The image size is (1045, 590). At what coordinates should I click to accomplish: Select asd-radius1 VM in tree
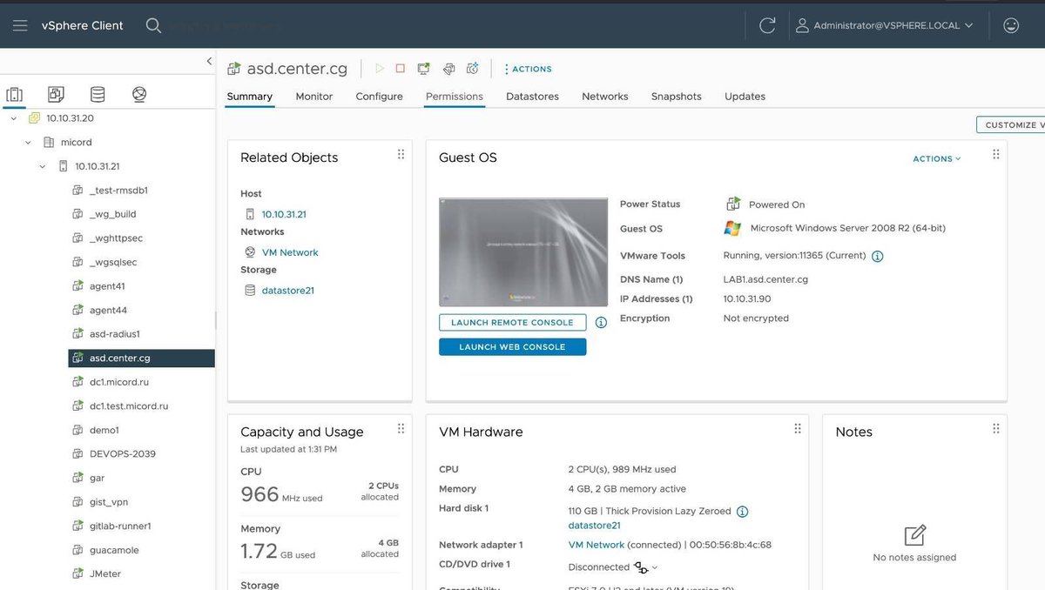click(115, 334)
